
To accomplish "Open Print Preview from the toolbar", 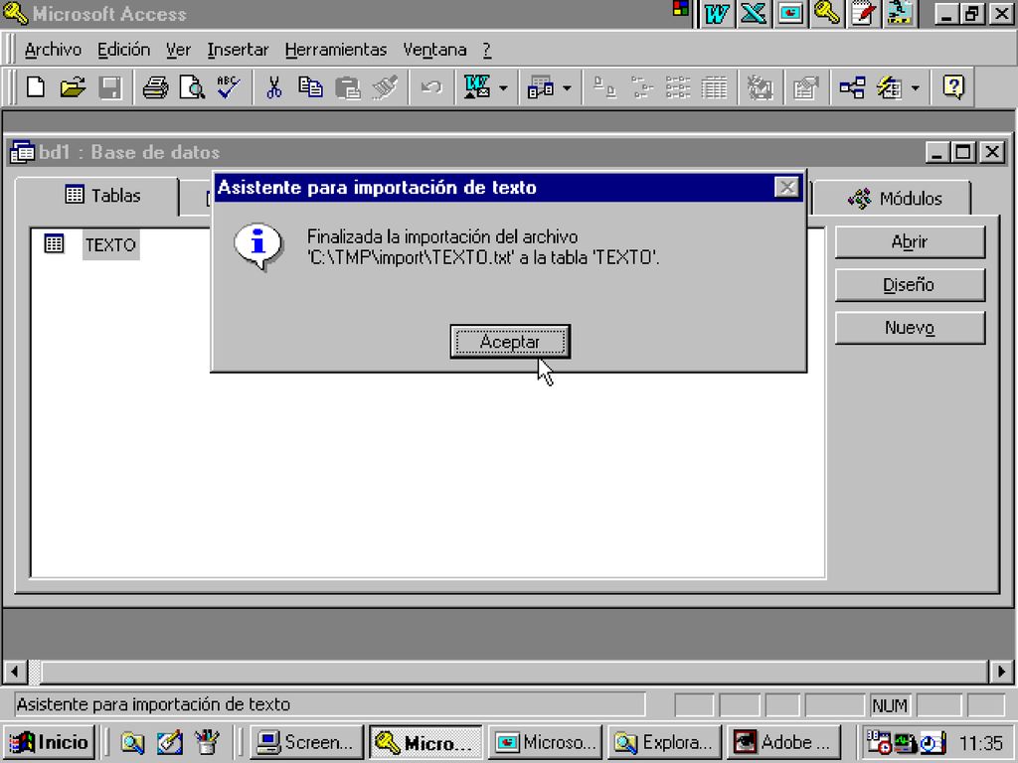I will [192, 87].
